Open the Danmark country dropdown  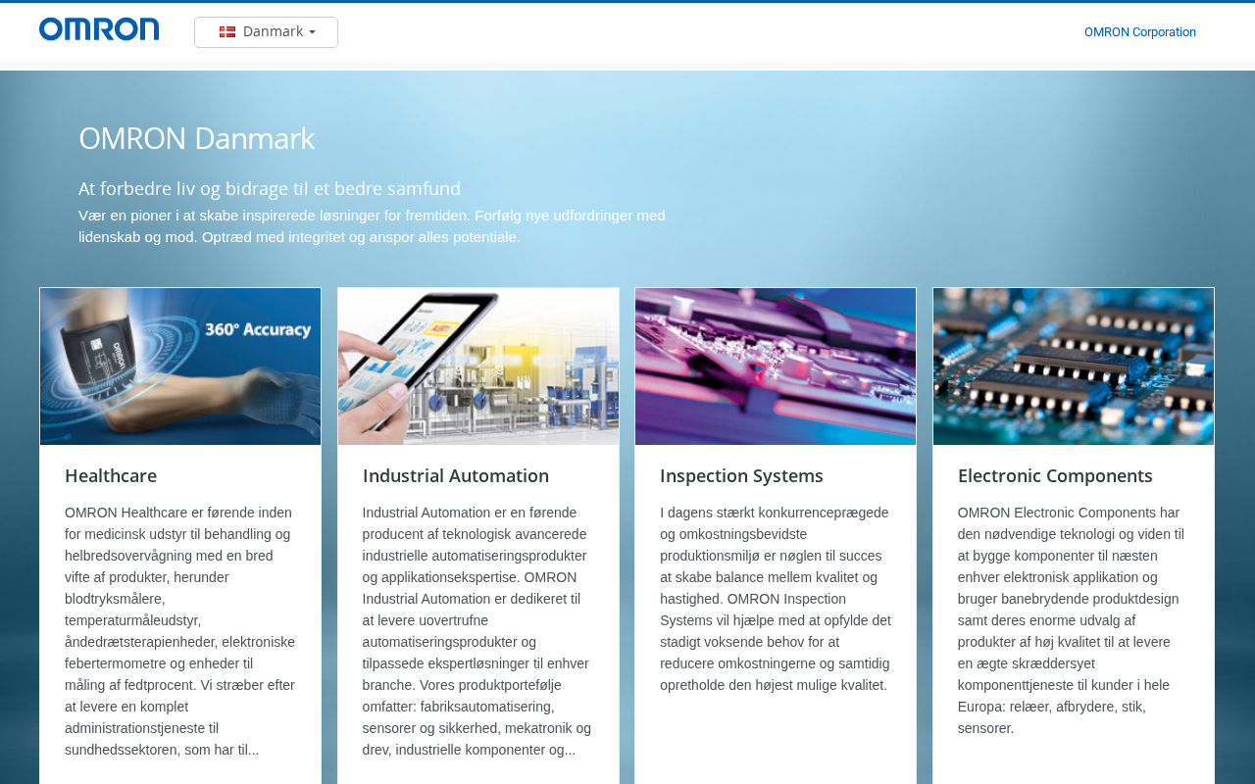coord(266,32)
